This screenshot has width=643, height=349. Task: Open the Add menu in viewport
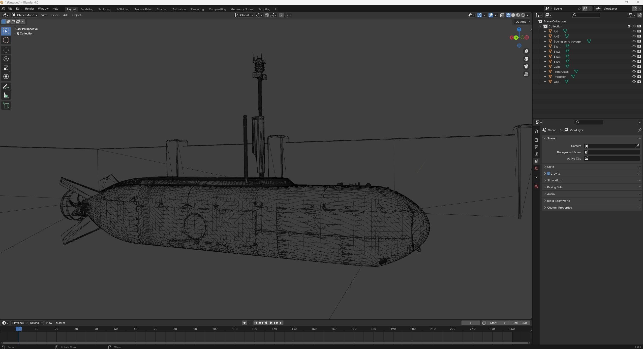click(66, 15)
